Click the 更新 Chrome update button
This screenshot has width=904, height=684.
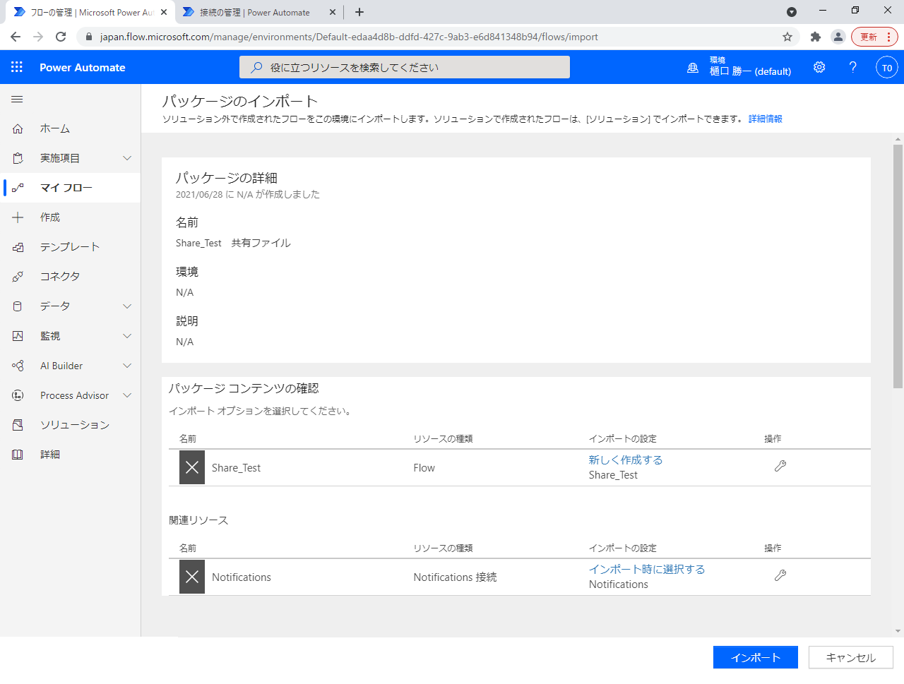point(875,37)
